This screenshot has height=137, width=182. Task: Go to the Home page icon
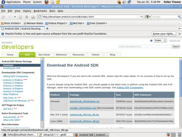[33, 17]
